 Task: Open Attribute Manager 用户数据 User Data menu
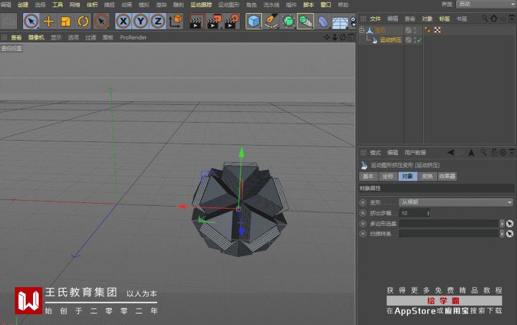click(415, 153)
